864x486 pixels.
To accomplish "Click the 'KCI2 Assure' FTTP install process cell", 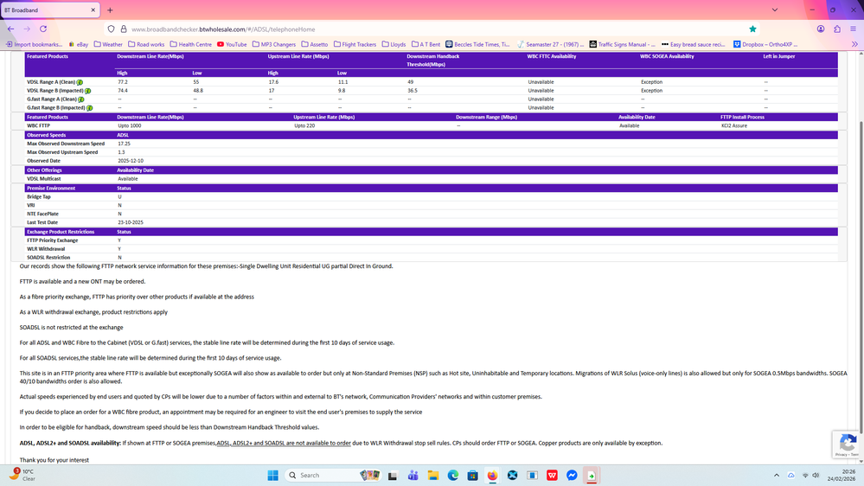I will coord(734,125).
